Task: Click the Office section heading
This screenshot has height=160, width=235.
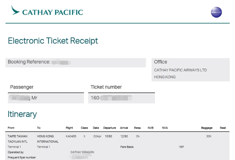Action: tap(160, 62)
